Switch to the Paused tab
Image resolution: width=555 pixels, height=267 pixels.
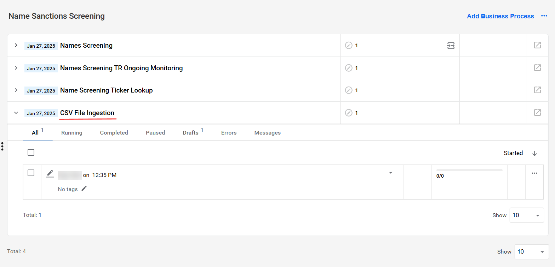[x=155, y=133]
